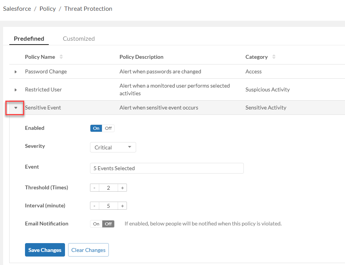Decrease the Interval (minute) value
The width and height of the screenshot is (345, 265).
point(94,206)
